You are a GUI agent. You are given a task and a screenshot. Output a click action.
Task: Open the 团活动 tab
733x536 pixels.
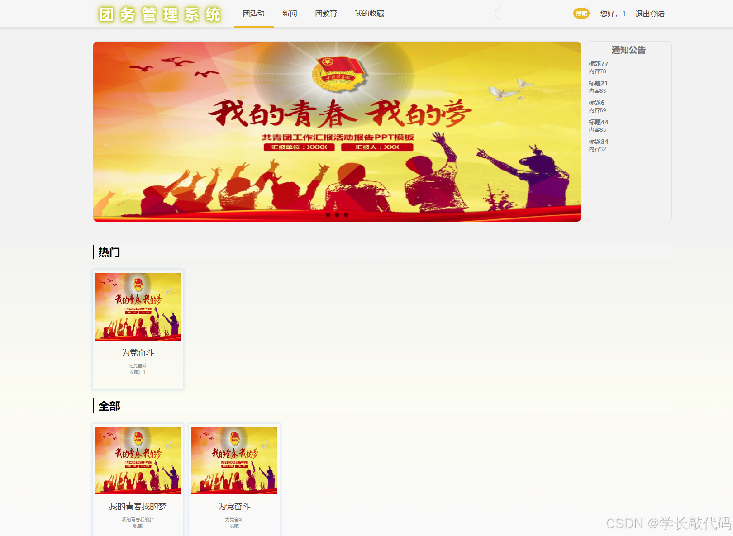click(x=253, y=14)
